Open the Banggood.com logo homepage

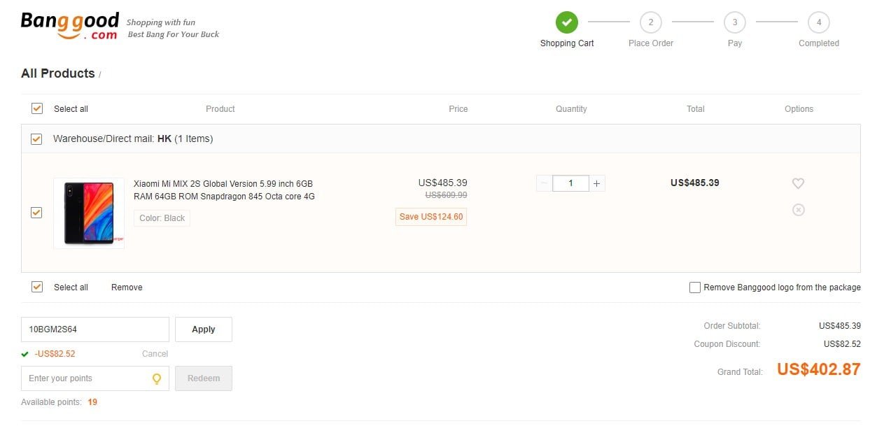(70, 26)
